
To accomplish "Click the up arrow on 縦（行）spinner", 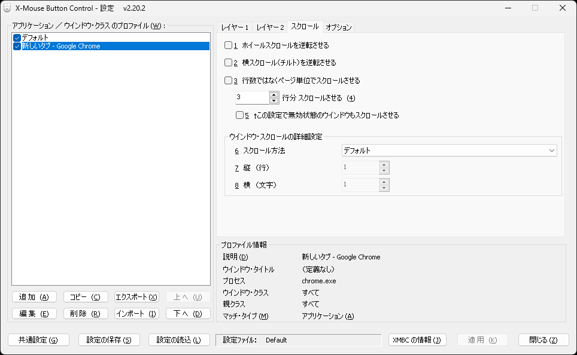I will tap(385, 164).
